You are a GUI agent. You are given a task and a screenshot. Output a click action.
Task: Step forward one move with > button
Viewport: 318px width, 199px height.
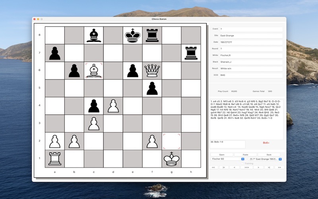pos(258,168)
